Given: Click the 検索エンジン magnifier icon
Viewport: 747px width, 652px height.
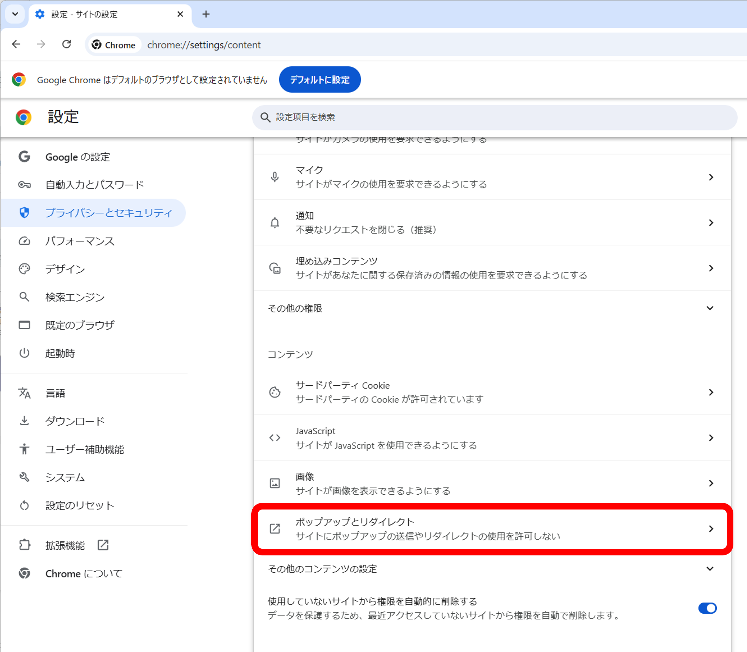Looking at the screenshot, I should [x=24, y=297].
